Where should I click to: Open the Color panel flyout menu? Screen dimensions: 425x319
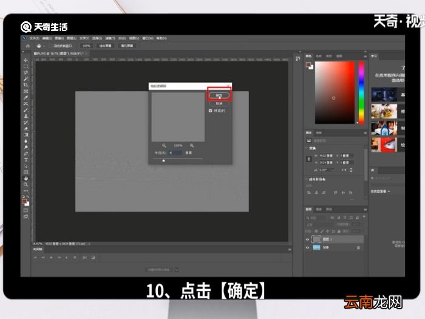coord(365,56)
